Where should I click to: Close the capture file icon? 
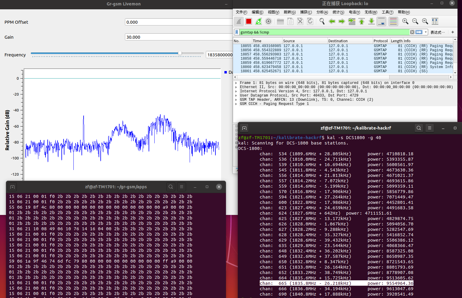tap(300, 21)
